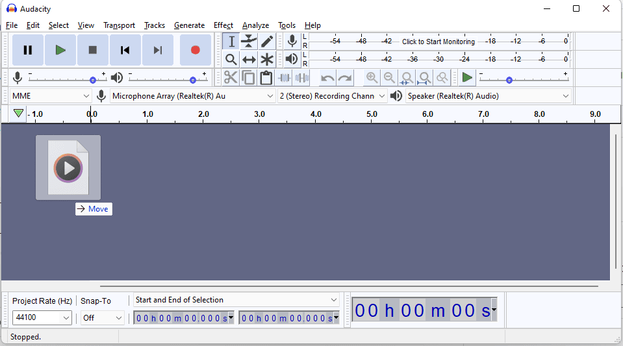
Task: Open audio position time format arrow
Action: [x=494, y=310]
